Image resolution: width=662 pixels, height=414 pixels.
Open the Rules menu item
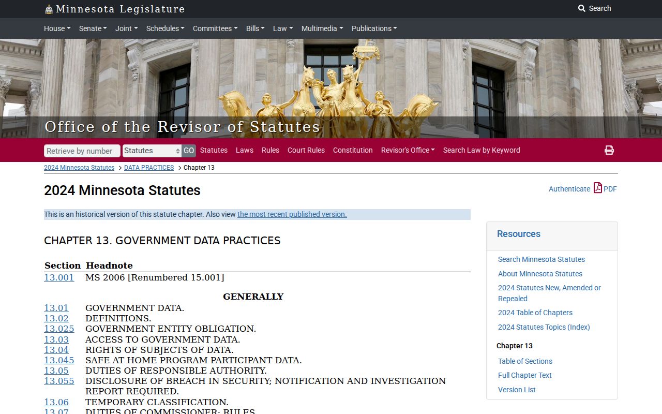coord(270,150)
